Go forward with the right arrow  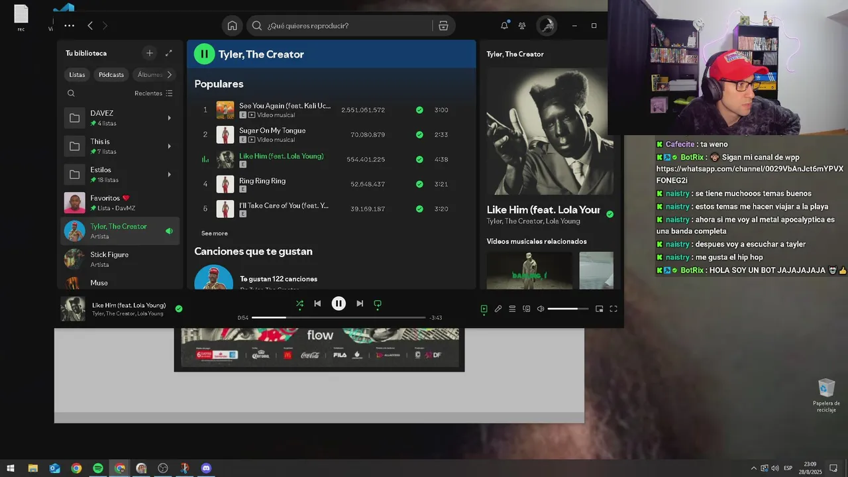point(105,26)
